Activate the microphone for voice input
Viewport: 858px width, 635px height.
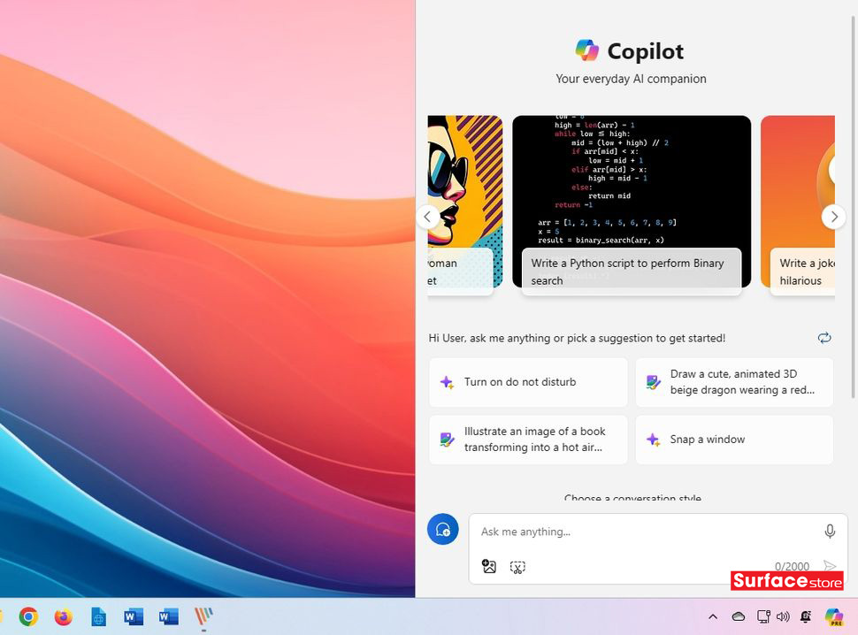pos(830,531)
